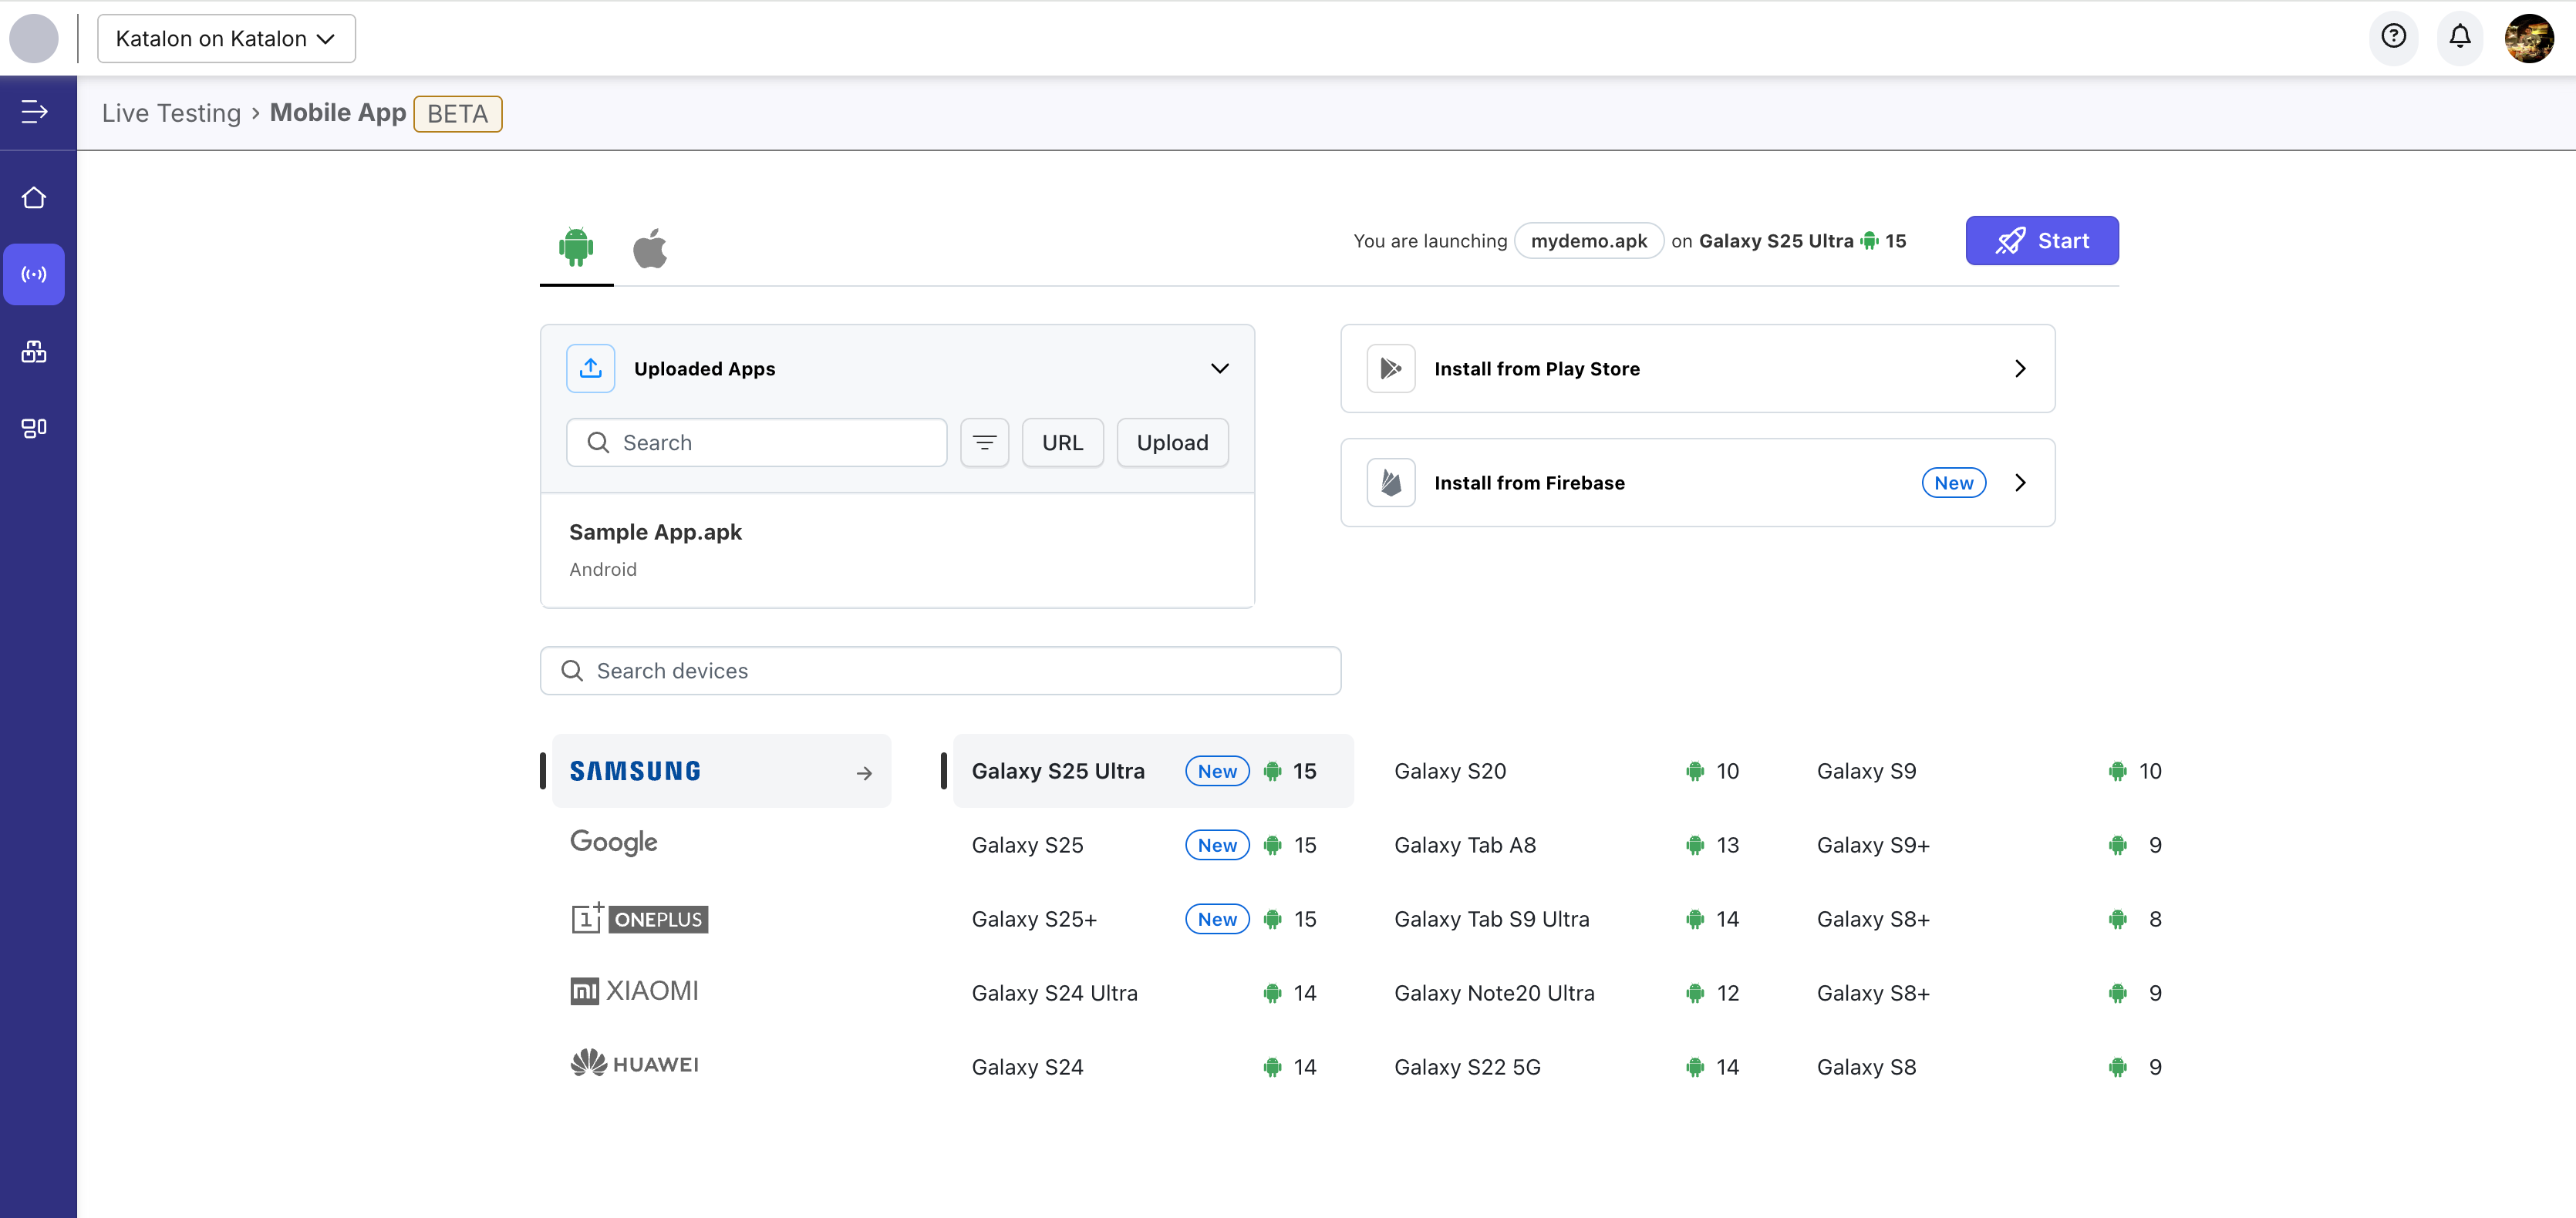Open the app list filter icon
This screenshot has height=1218, width=2576.
click(x=984, y=442)
